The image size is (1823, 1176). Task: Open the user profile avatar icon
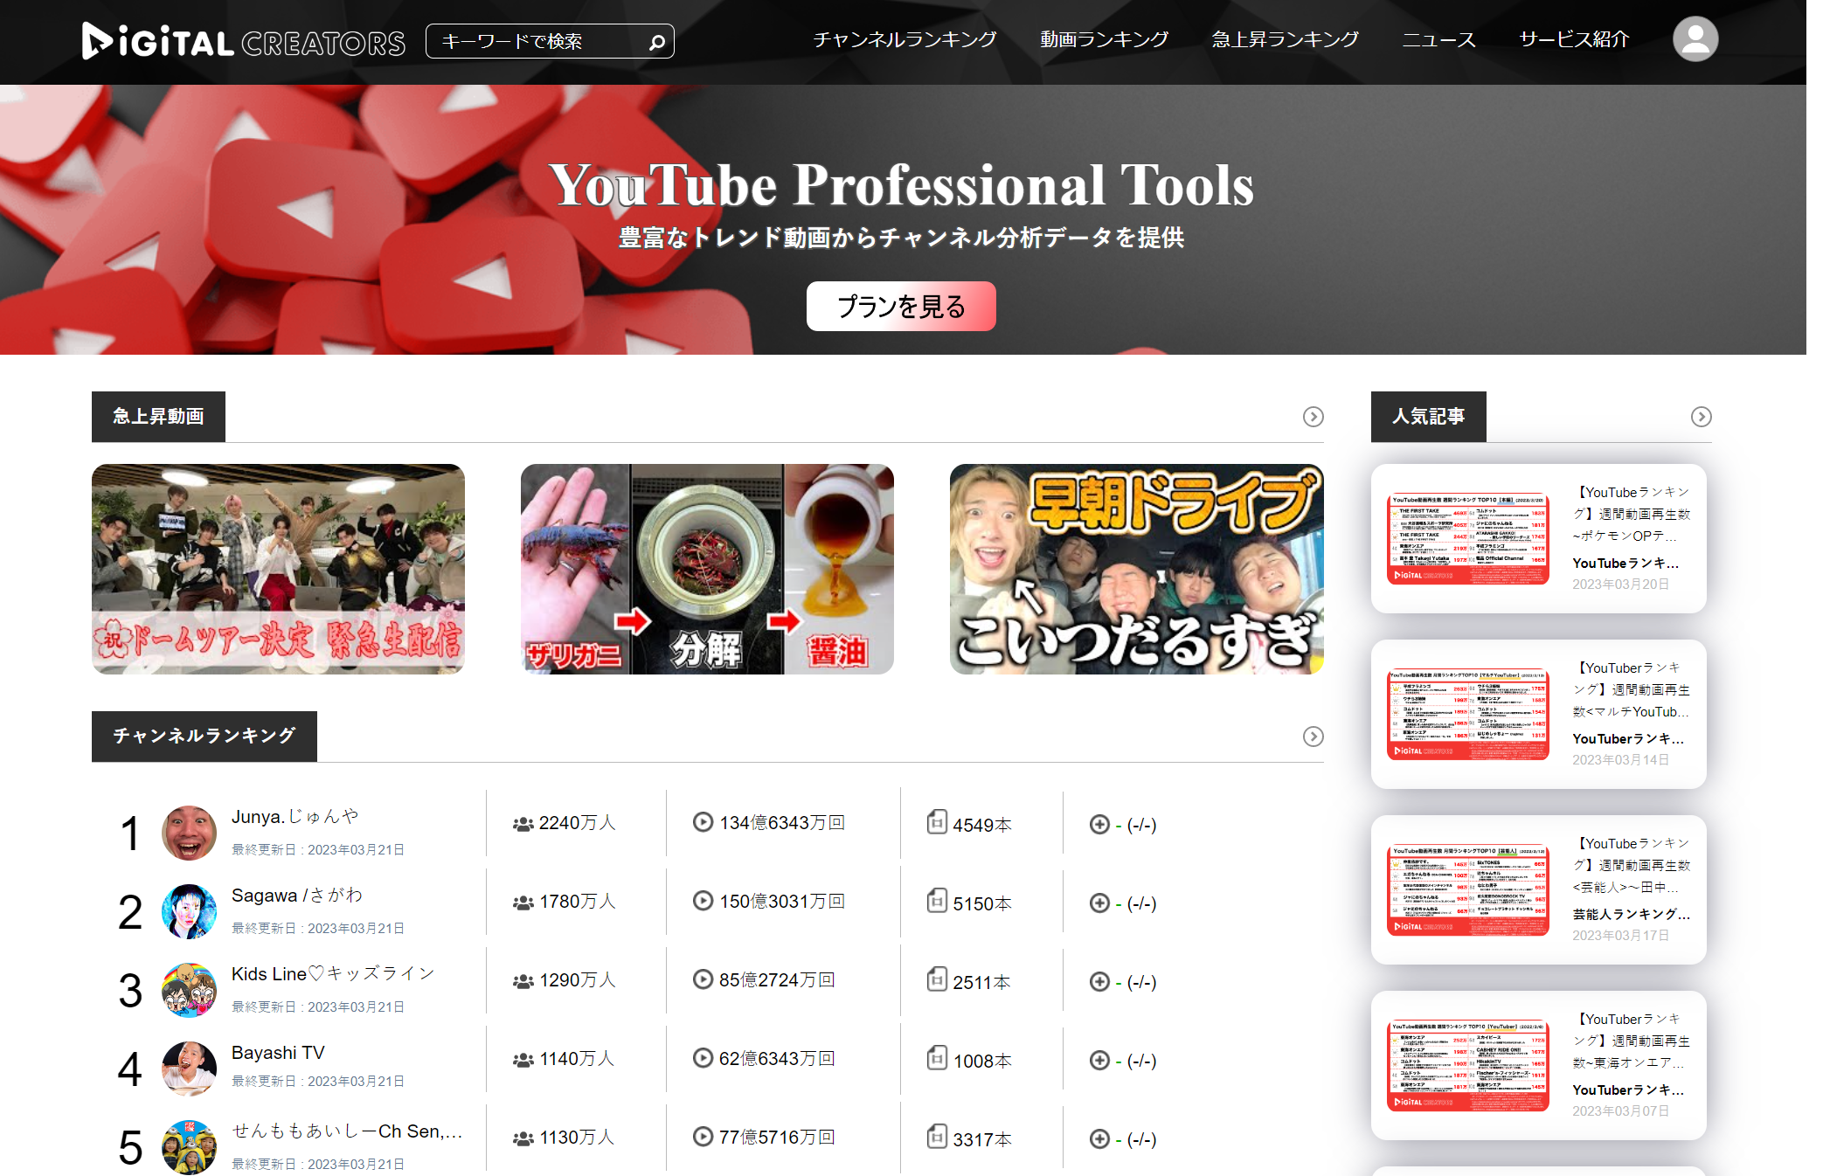pos(1695,39)
